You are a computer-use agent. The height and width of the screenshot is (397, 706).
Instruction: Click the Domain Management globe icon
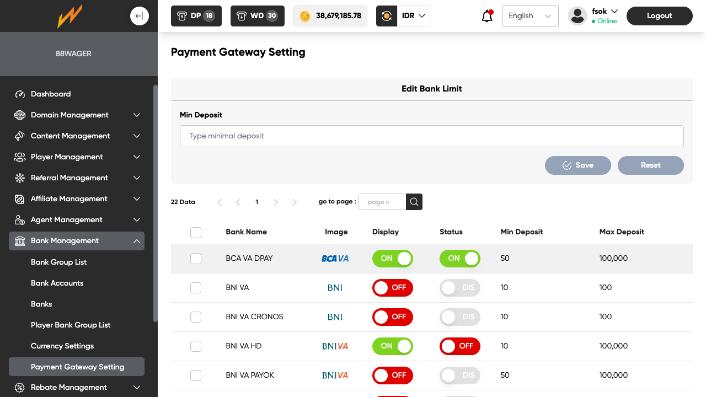[x=20, y=115]
